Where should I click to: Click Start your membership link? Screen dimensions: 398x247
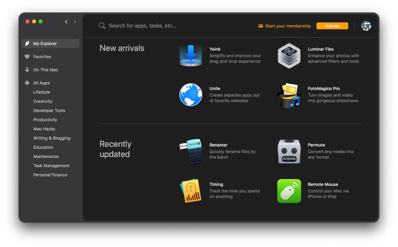pos(288,26)
